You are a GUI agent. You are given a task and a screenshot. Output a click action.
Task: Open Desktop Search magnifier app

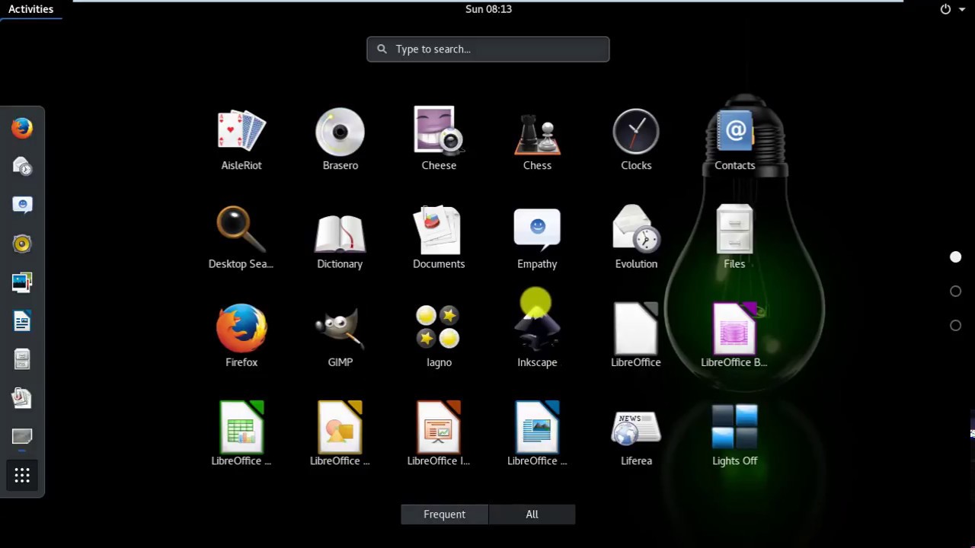(241, 237)
